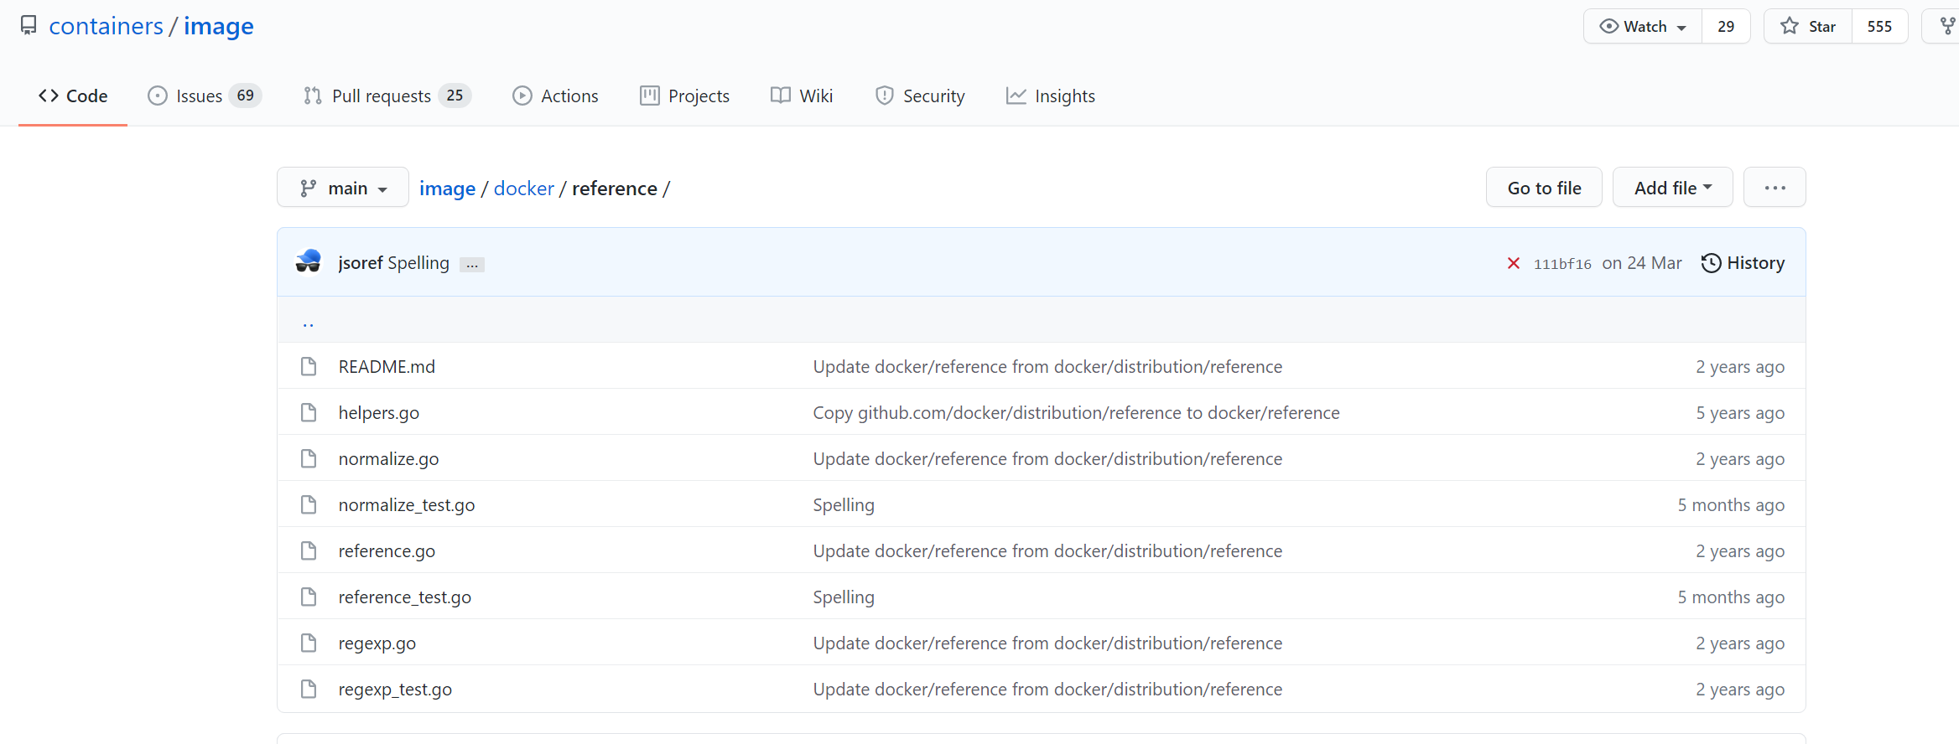The width and height of the screenshot is (1959, 744).
Task: Open regexp_test.go file
Action: (x=395, y=689)
